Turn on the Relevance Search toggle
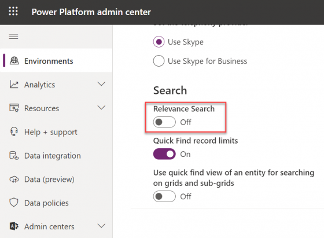 click(x=164, y=122)
